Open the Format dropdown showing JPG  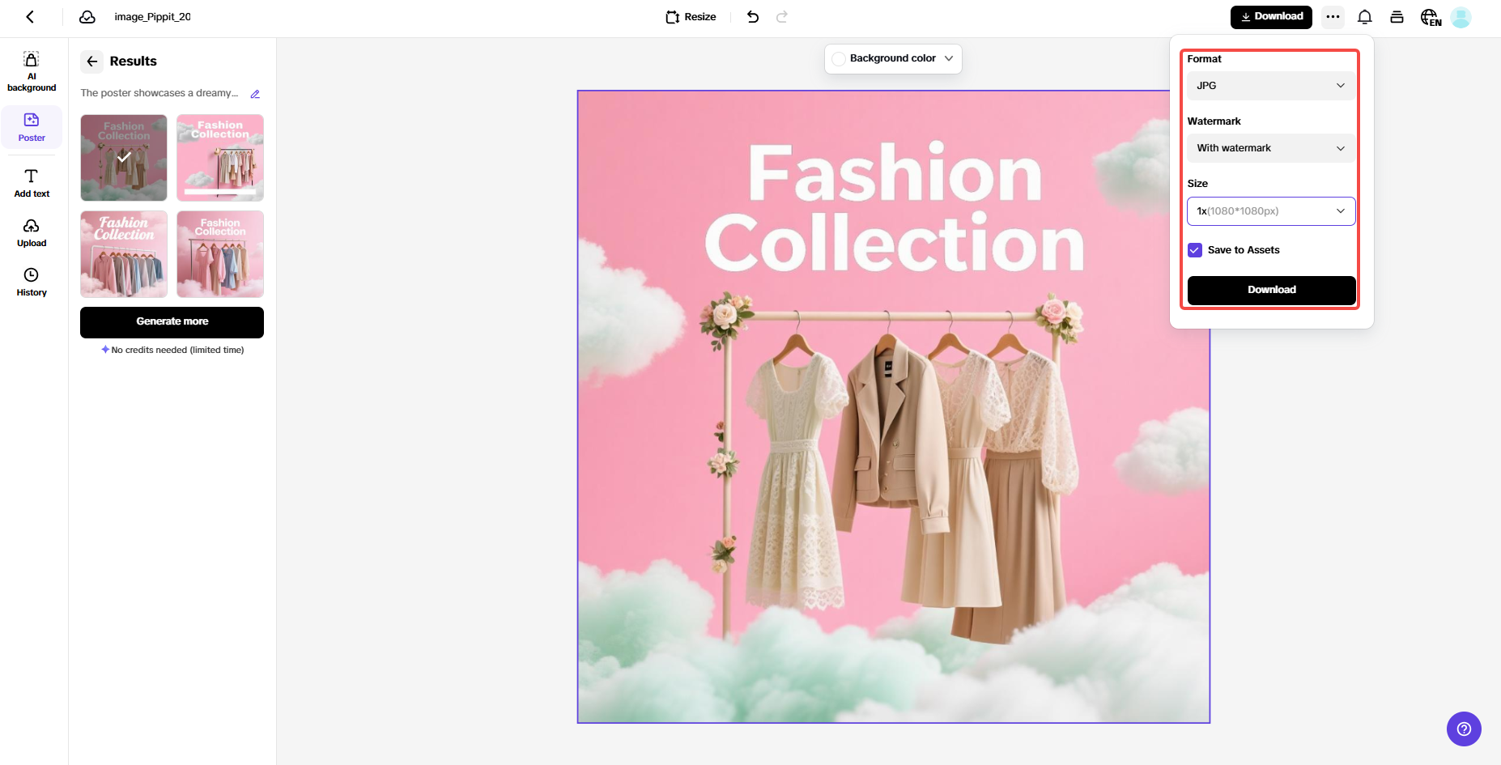coord(1271,86)
